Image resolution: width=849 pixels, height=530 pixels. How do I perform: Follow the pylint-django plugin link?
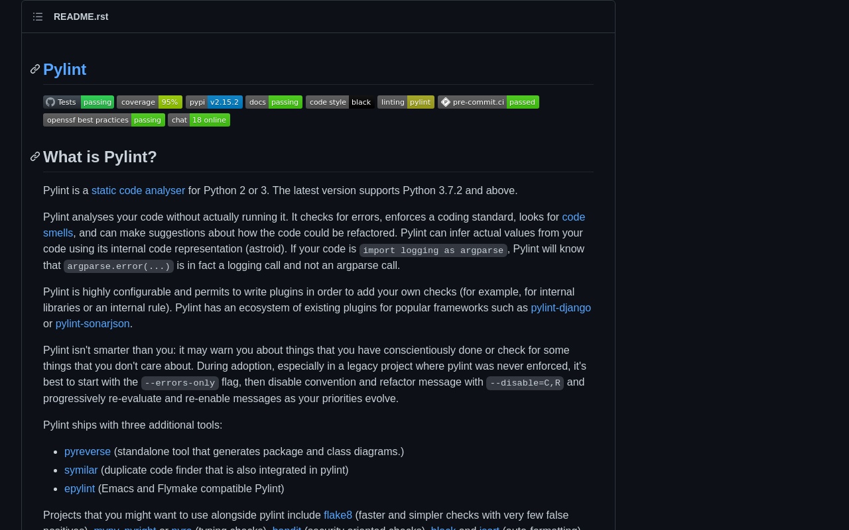tap(560, 308)
